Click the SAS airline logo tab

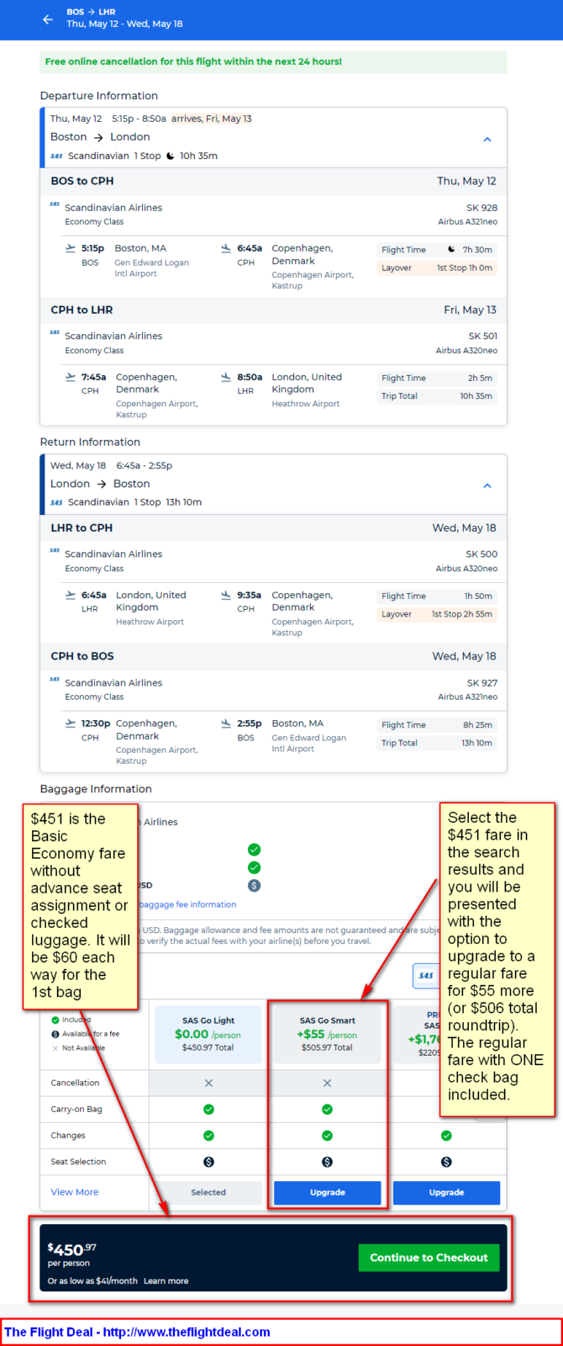coord(426,976)
